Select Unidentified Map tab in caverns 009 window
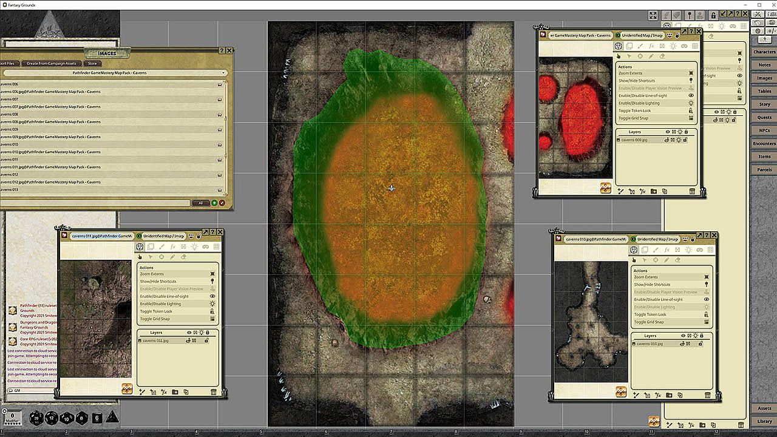Viewport: 777px width, 437px height. pyautogui.click(x=643, y=35)
